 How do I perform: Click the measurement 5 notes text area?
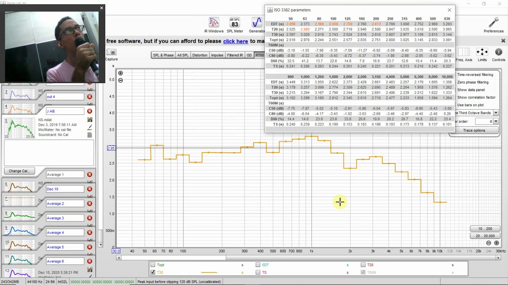[x=49, y=152]
